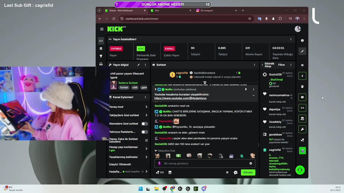
Task: Toggle the chat bubble widget in right sidebar
Action: 302,97
